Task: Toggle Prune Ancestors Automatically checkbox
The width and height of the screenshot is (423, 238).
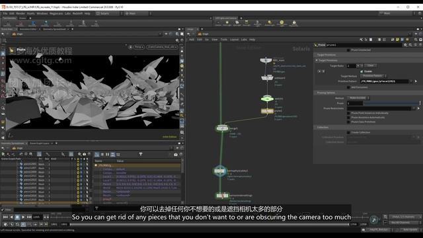Action: 348,118
